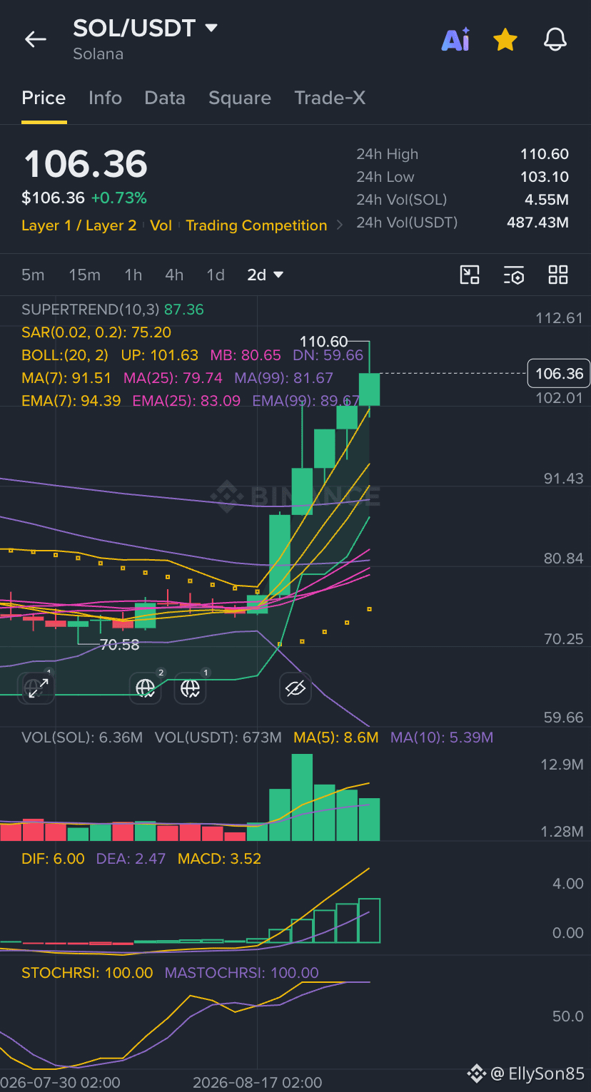The width and height of the screenshot is (591, 1092).
Task: Click the EMA(7): 94.39 label
Action: point(71,401)
